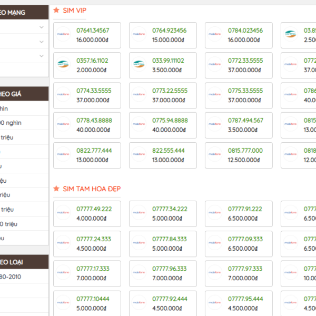Expand the middle chevron in the network filter
Viewport: 316px width, 316px height.
point(41,41)
